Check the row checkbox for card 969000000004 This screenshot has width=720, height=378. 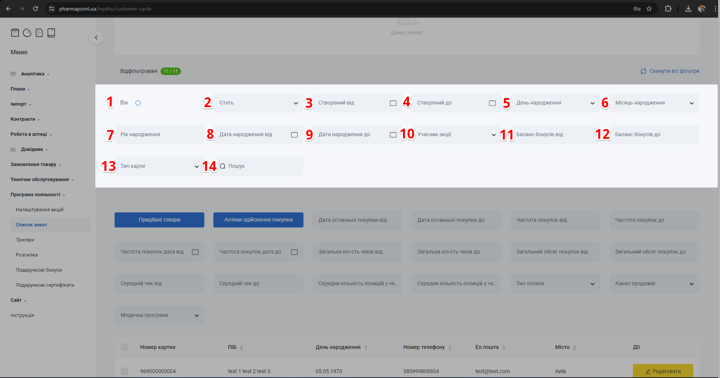[124, 371]
